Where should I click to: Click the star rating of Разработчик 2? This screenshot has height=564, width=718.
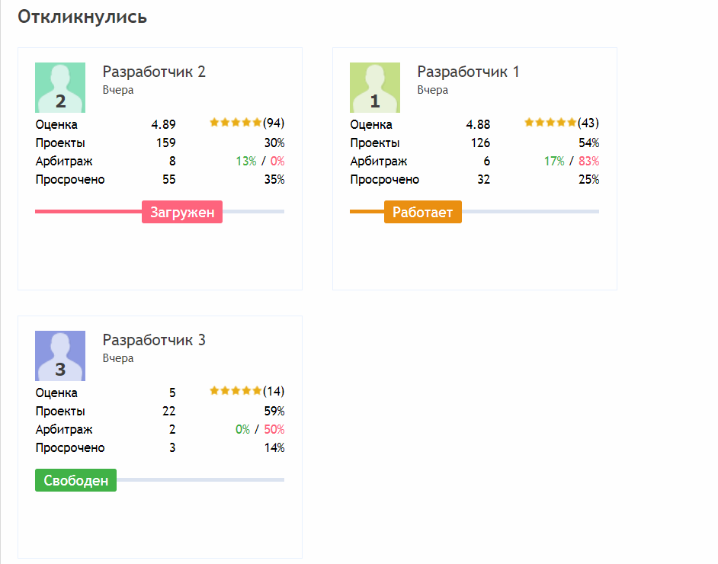tap(236, 123)
